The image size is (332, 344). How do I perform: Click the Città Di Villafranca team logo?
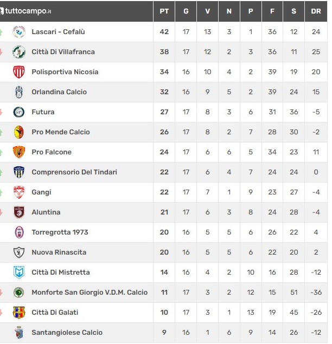click(x=19, y=52)
